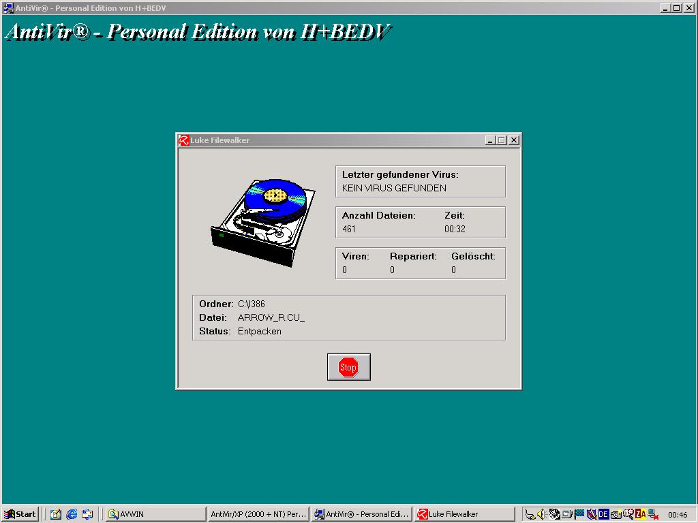Image resolution: width=698 pixels, height=523 pixels.
Task: Minimize the AntiVir Personal Edition main window
Action: pyautogui.click(x=665, y=8)
